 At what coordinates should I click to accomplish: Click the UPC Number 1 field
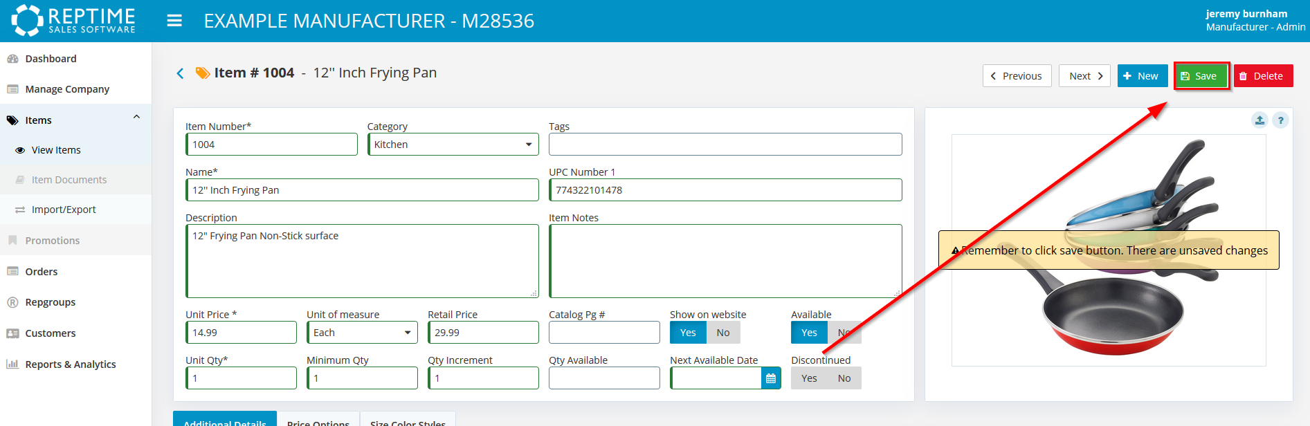(x=725, y=190)
